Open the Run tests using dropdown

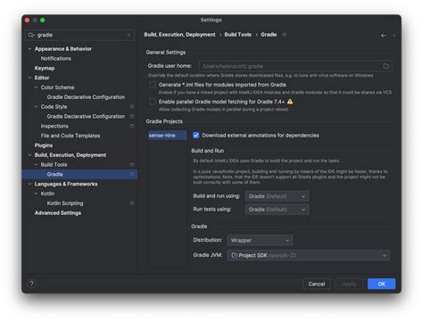click(277, 210)
